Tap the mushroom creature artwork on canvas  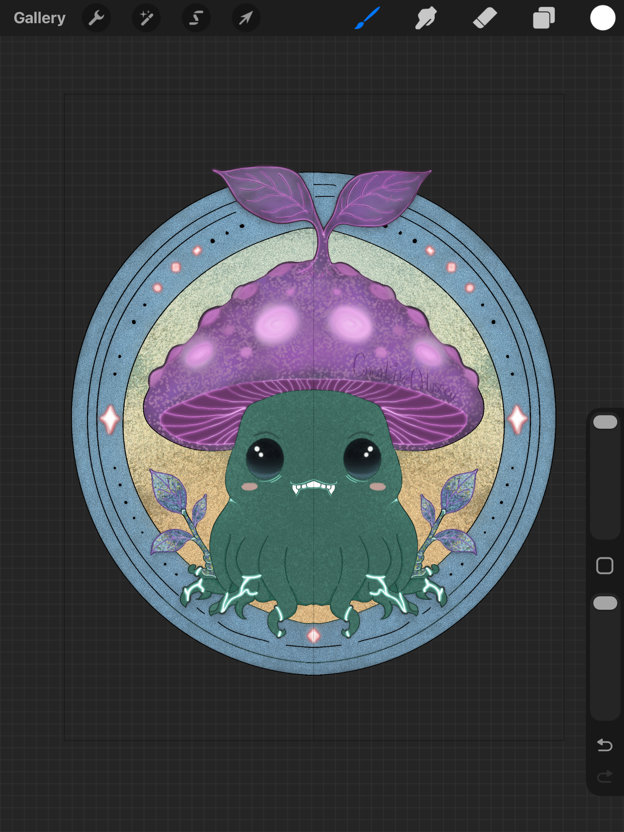coord(313,419)
